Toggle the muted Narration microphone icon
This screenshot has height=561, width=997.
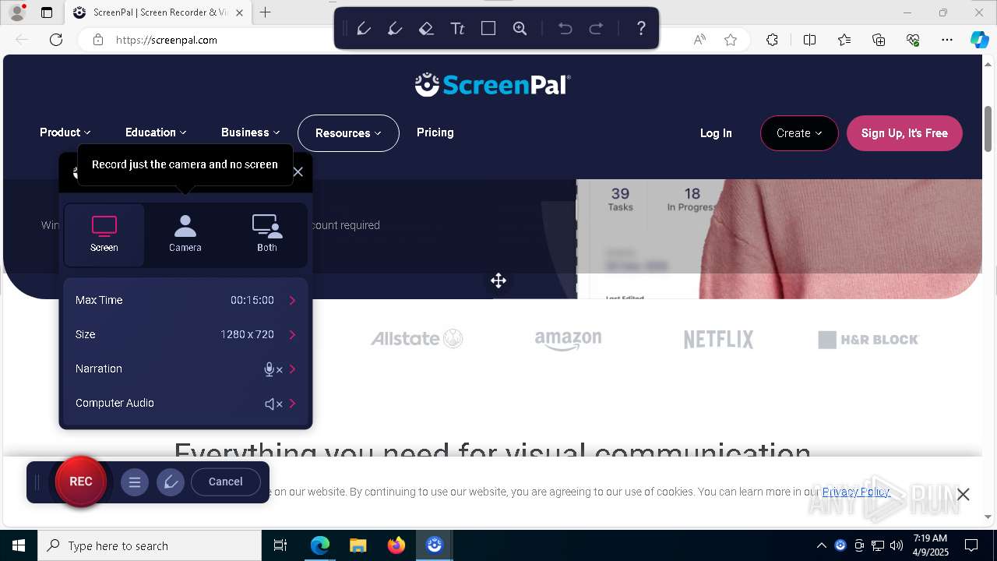point(273,369)
